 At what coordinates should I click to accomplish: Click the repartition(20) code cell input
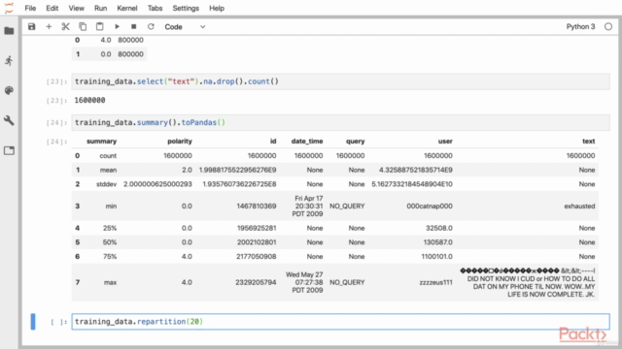(x=340, y=321)
